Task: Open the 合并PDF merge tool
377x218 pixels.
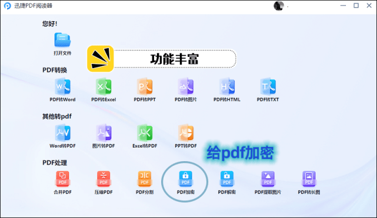Action: (x=62, y=179)
